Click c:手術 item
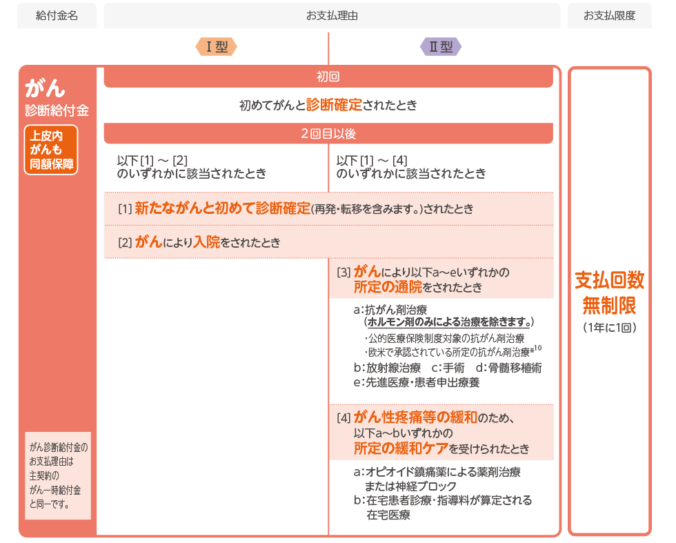This screenshot has width=676, height=543. [x=448, y=368]
